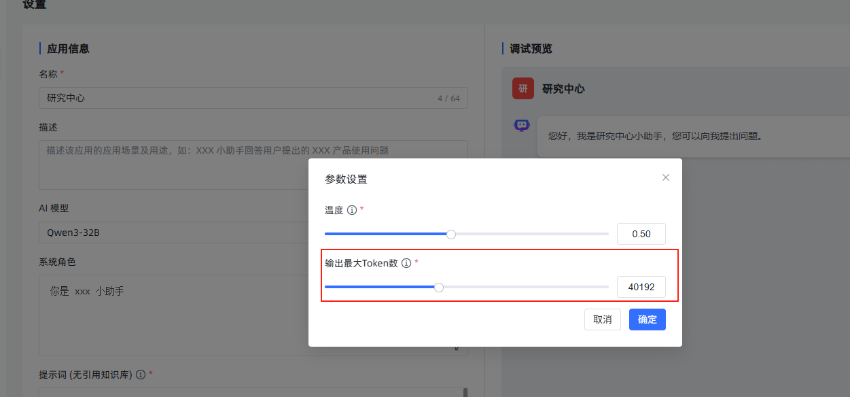850x397 pixels.
Task: Click the info icon next to 提示词 (无引用知识库)
Action: click(141, 375)
